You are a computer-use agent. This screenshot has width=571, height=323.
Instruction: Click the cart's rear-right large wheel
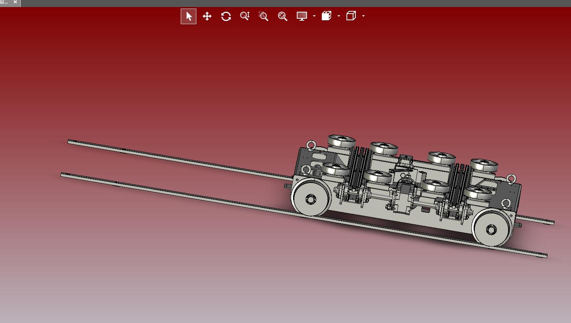(492, 228)
